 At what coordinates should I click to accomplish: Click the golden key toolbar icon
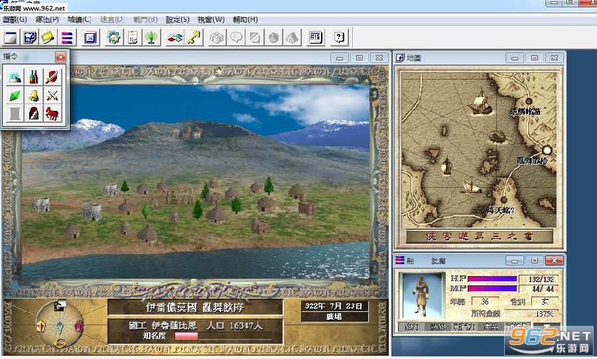[x=194, y=38]
